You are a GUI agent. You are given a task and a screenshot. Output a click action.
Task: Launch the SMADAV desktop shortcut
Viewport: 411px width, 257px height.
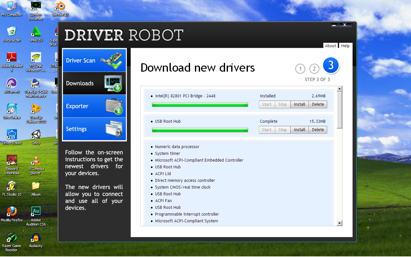tap(36, 34)
